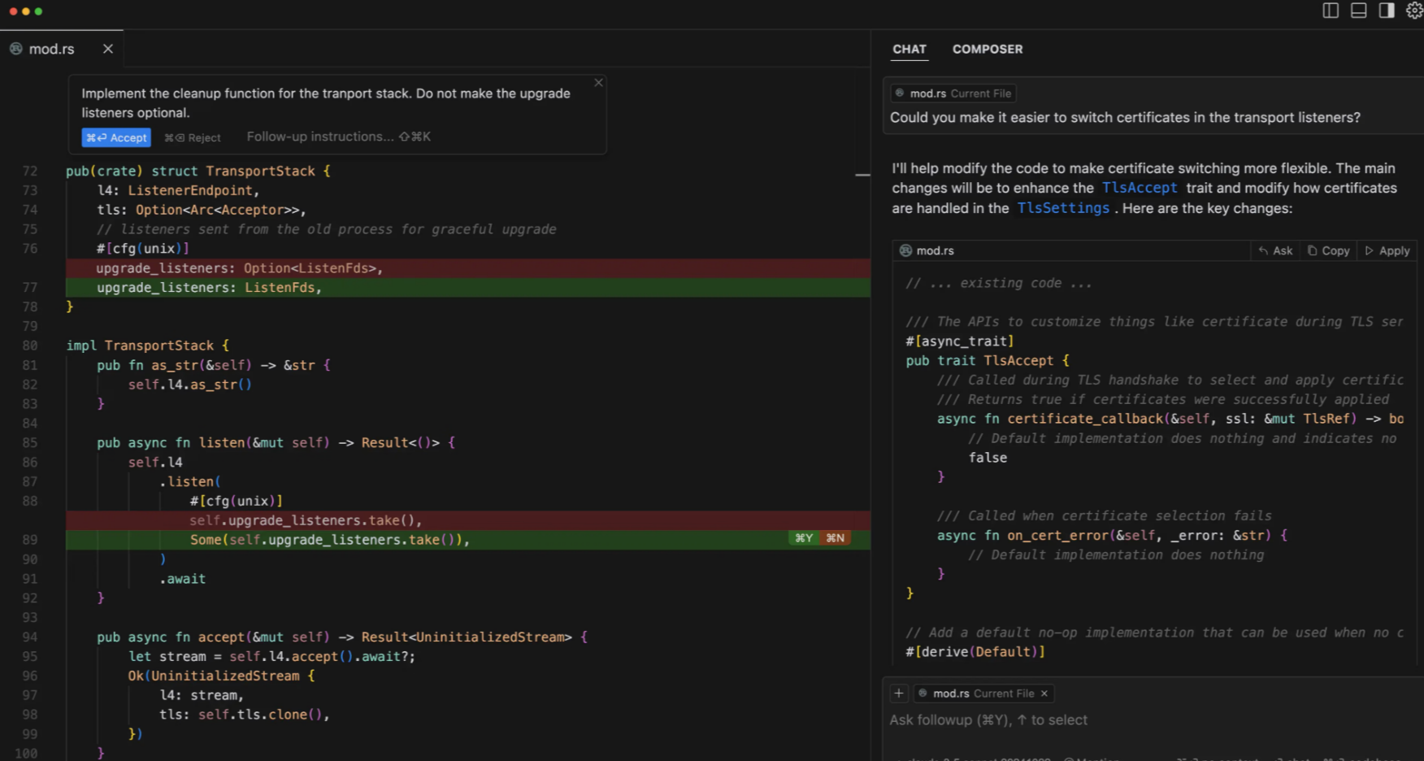Image resolution: width=1424 pixels, height=761 pixels.
Task: Add context with the plus icon
Action: click(899, 694)
